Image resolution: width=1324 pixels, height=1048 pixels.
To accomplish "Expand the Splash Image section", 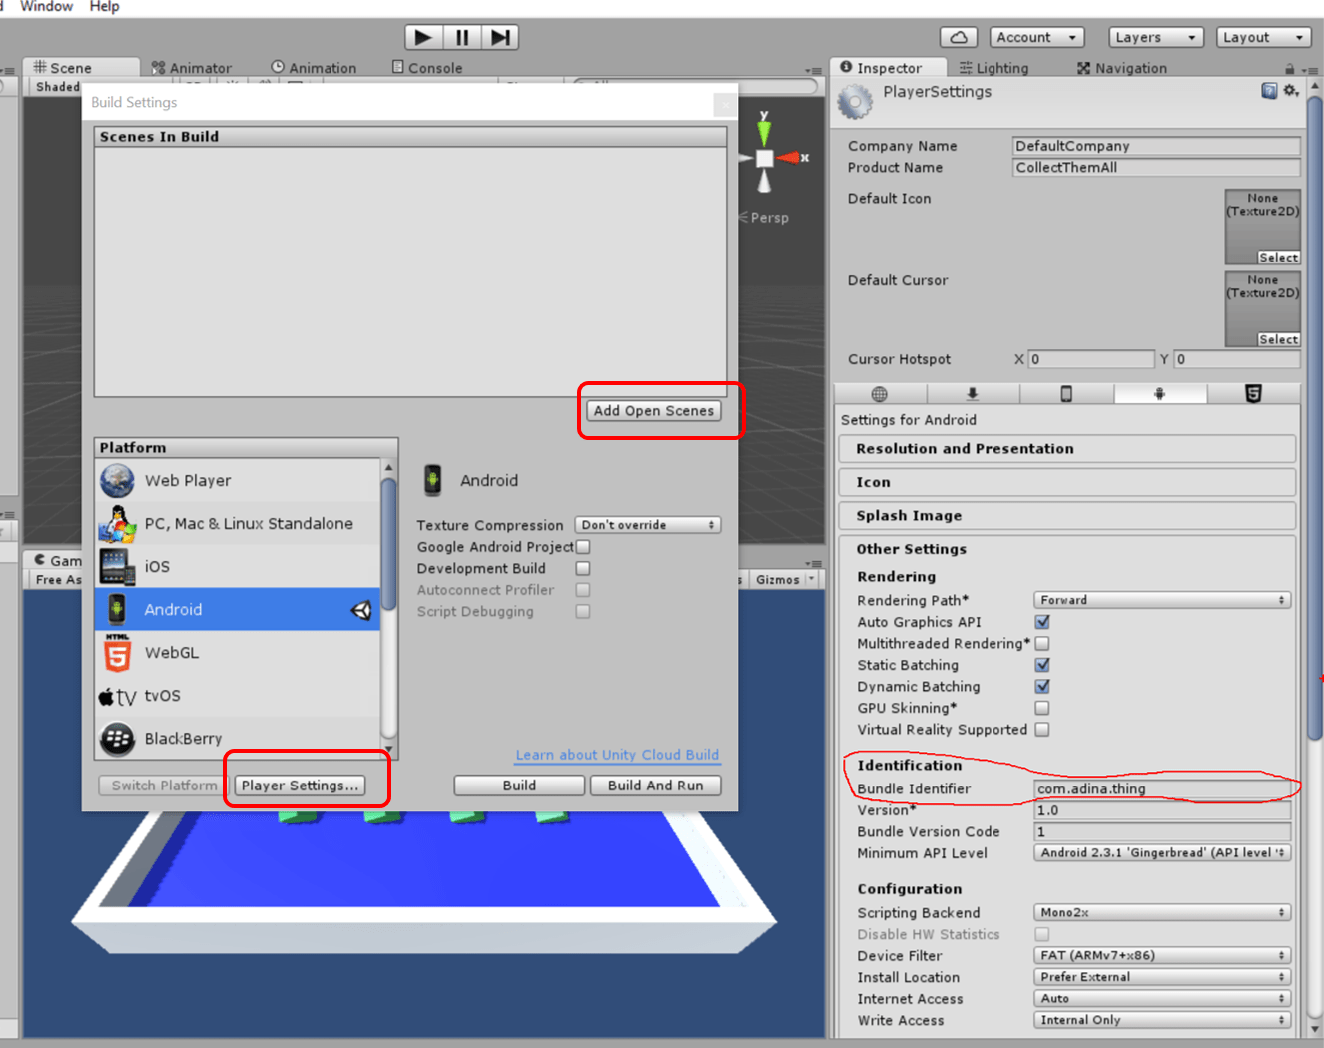I will coord(1067,516).
